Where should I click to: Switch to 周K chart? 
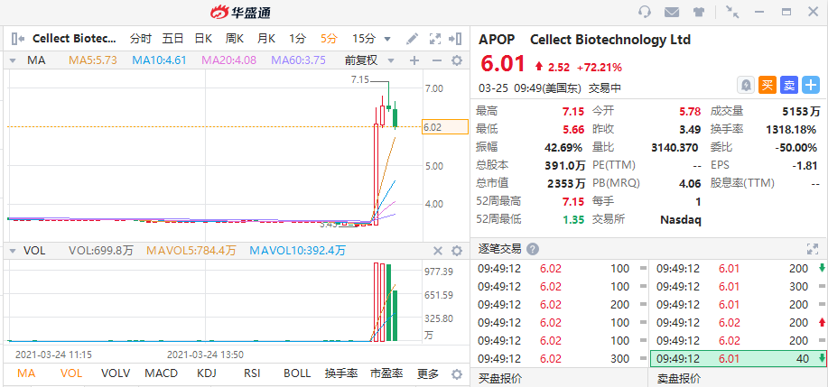tap(235, 39)
